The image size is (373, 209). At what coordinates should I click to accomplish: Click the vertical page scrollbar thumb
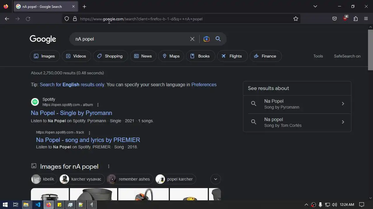[370, 49]
